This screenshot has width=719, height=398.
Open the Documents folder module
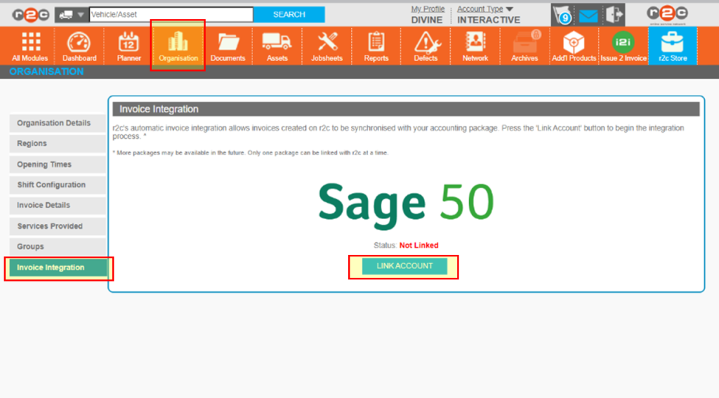[228, 46]
